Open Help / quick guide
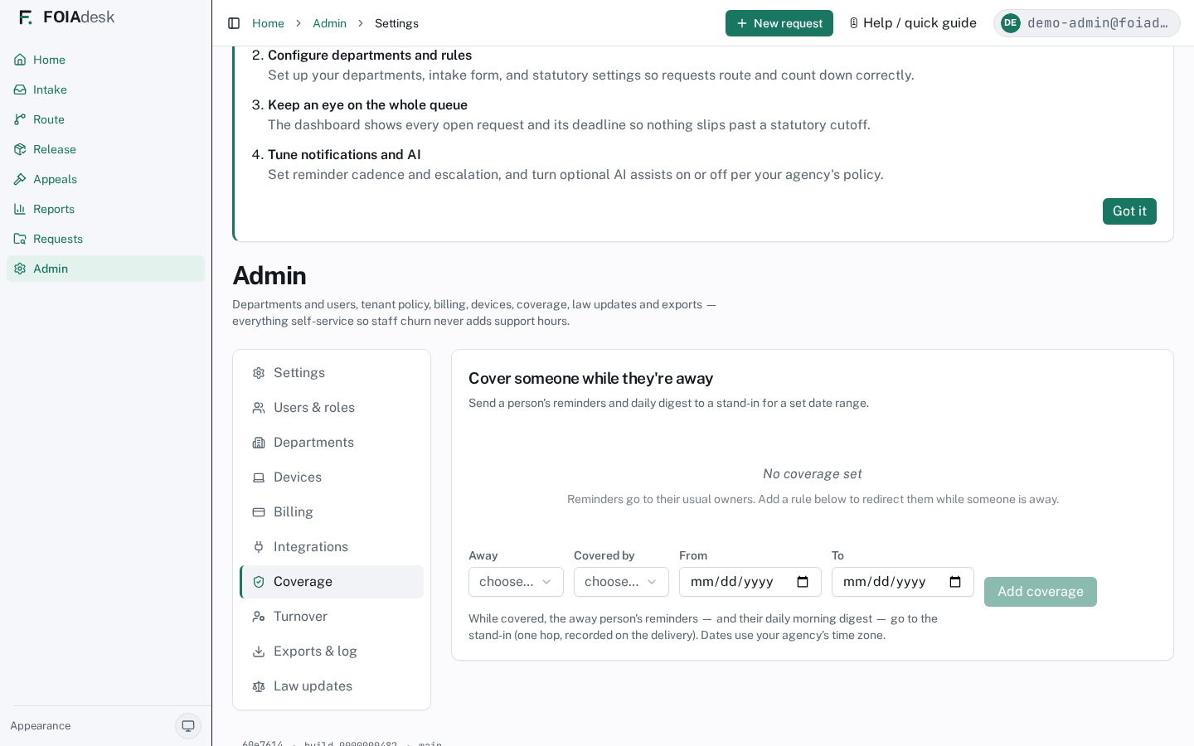Screen dimensions: 1194x746 [x=913, y=23]
